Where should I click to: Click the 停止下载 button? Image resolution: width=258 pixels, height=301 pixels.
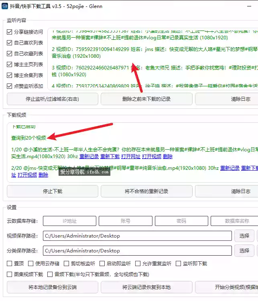pyautogui.click(x=53, y=191)
